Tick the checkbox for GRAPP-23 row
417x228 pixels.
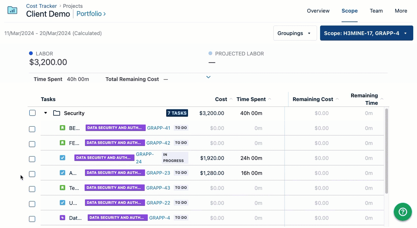pyautogui.click(x=32, y=174)
